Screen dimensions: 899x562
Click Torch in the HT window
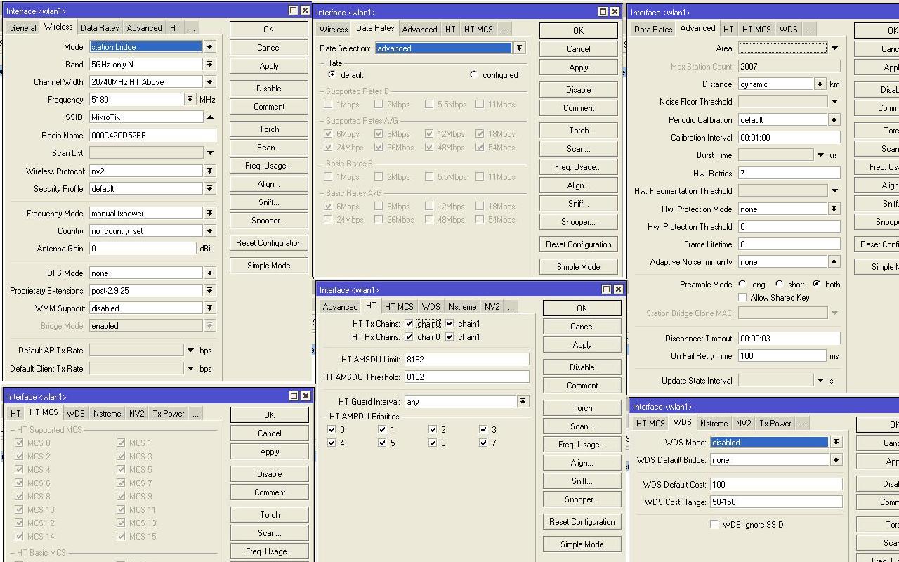tap(582, 408)
